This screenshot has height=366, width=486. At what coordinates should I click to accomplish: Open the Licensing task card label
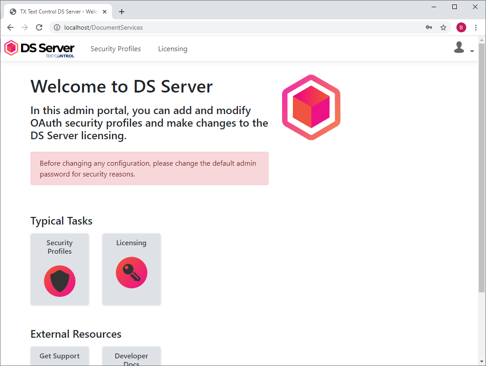pos(132,243)
